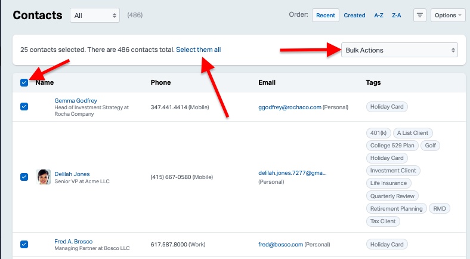470x259 pixels.
Task: Uncheck Gemma Godfrey's checkbox
Action: coord(24,106)
